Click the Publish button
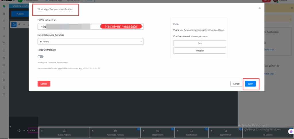294x139 pixels. click(x=20, y=14)
